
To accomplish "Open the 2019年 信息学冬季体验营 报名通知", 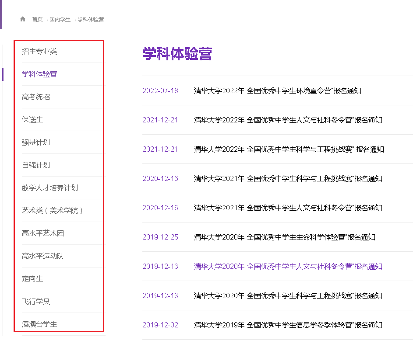I will pos(288,325).
